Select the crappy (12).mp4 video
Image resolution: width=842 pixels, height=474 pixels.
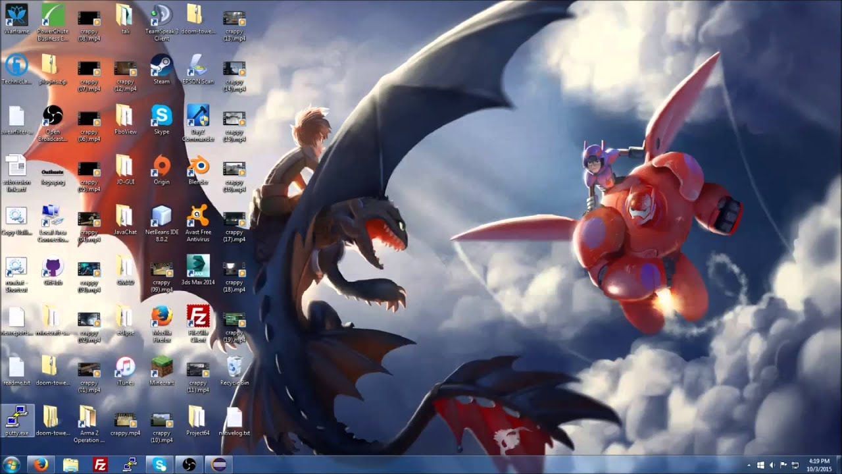click(x=125, y=76)
